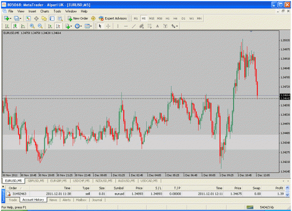The image size is (292, 211).
Task: Toggle the Terminal window icon
Action: click(x=52, y=18)
